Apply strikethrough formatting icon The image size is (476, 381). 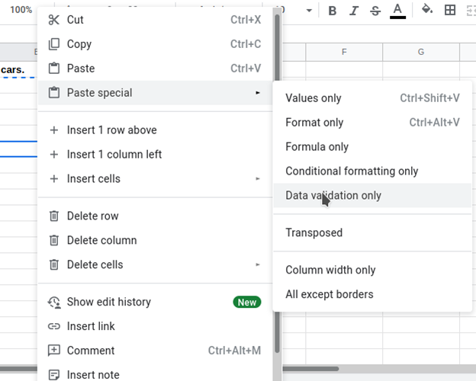375,11
